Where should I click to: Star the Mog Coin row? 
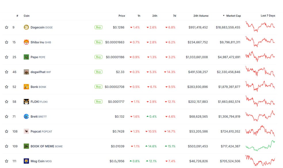tap(7, 161)
